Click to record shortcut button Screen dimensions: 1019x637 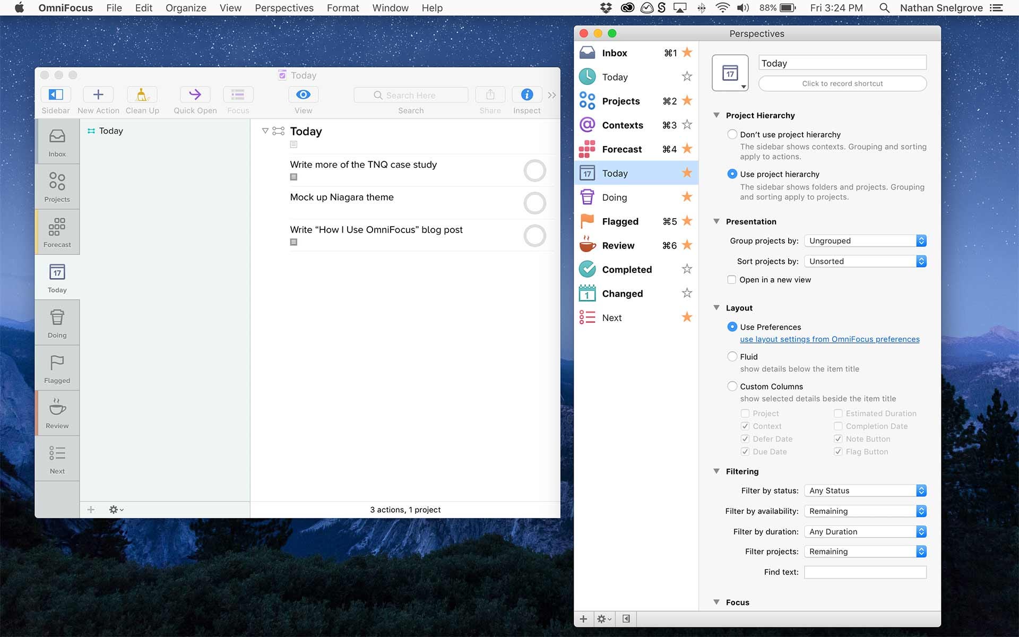(x=842, y=83)
